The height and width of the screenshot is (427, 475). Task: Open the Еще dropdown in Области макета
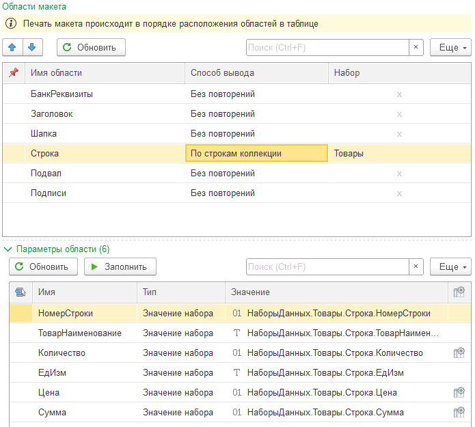pos(450,47)
